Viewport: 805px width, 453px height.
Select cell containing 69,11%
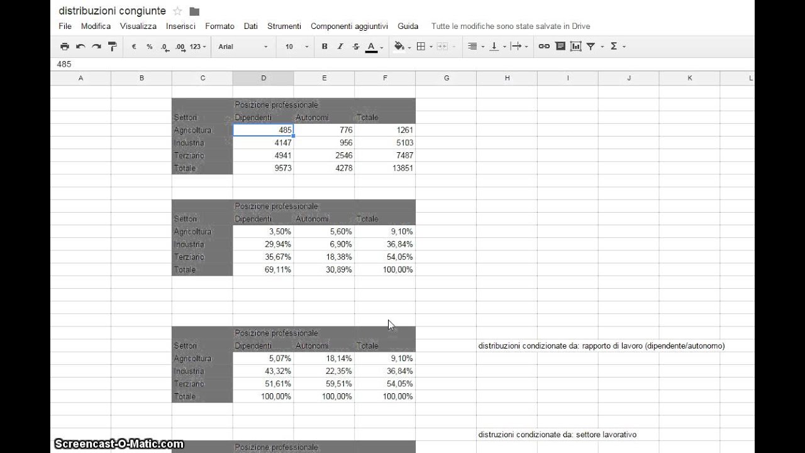pos(263,269)
